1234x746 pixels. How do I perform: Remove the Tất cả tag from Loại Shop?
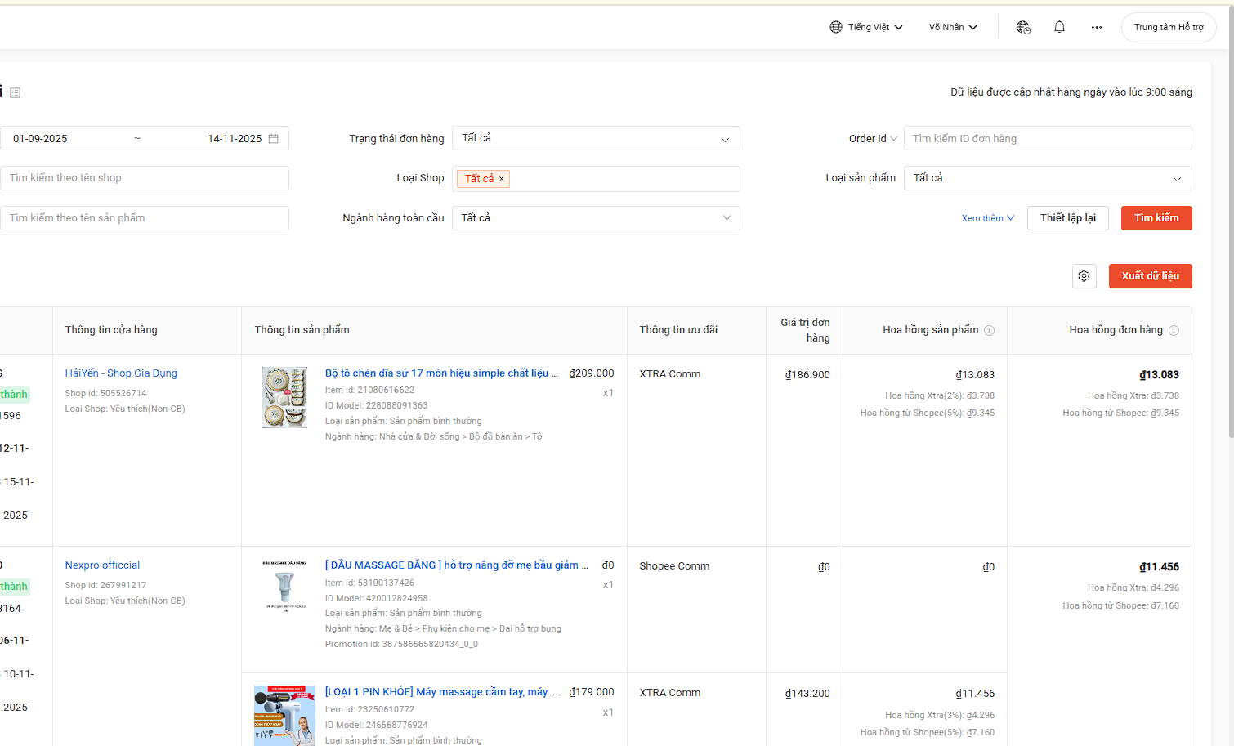coord(502,179)
